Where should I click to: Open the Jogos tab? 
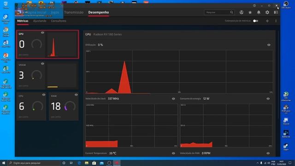pos(55,12)
